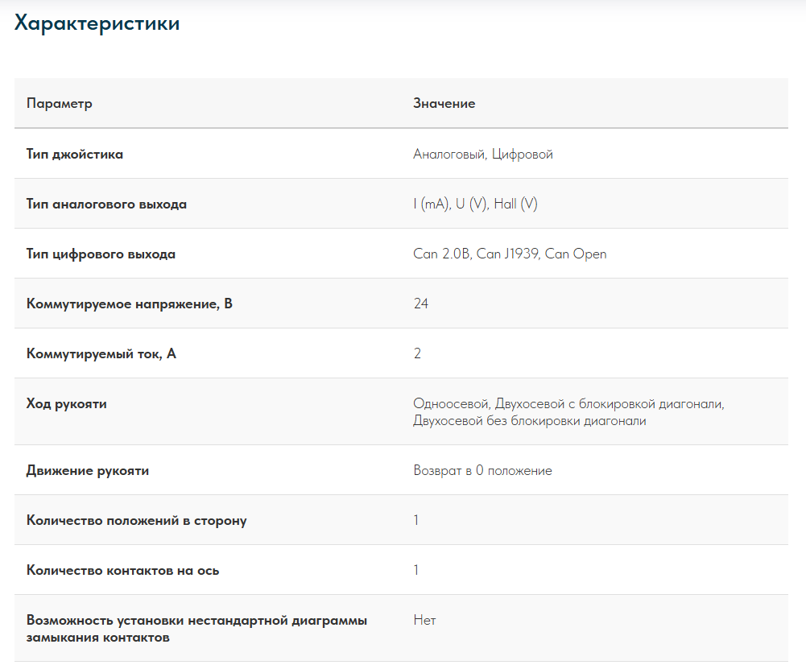
Task: Click the current value "2"
Action: click(x=417, y=354)
